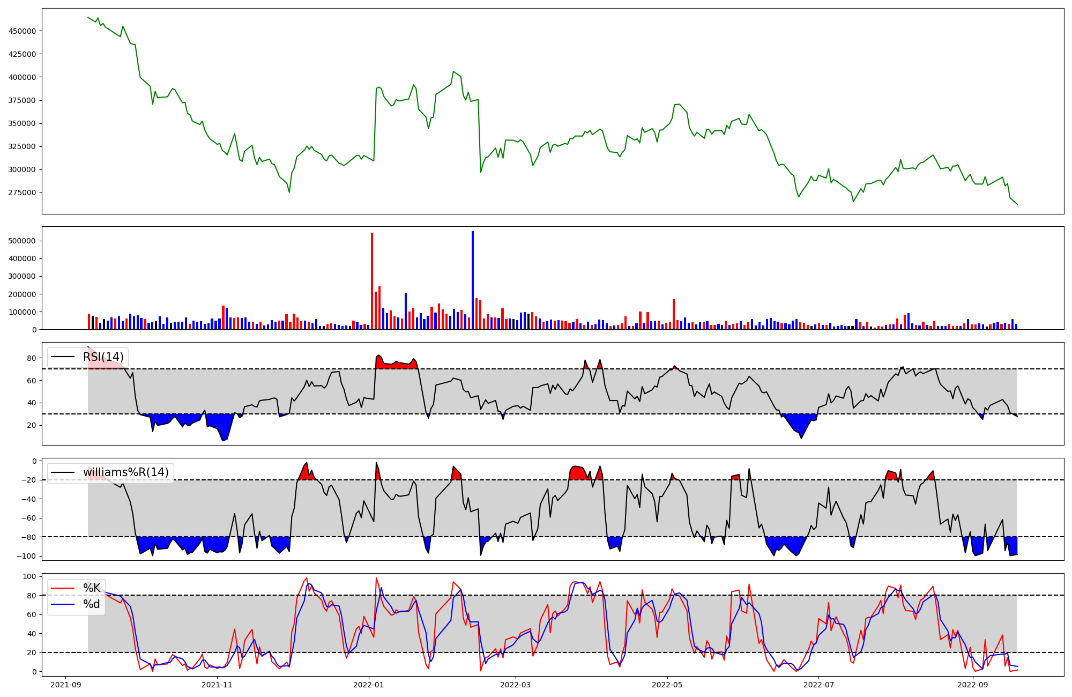Click the tallest red volume bar
Image resolution: width=1072 pixels, height=697 pixels.
pyautogui.click(x=372, y=281)
